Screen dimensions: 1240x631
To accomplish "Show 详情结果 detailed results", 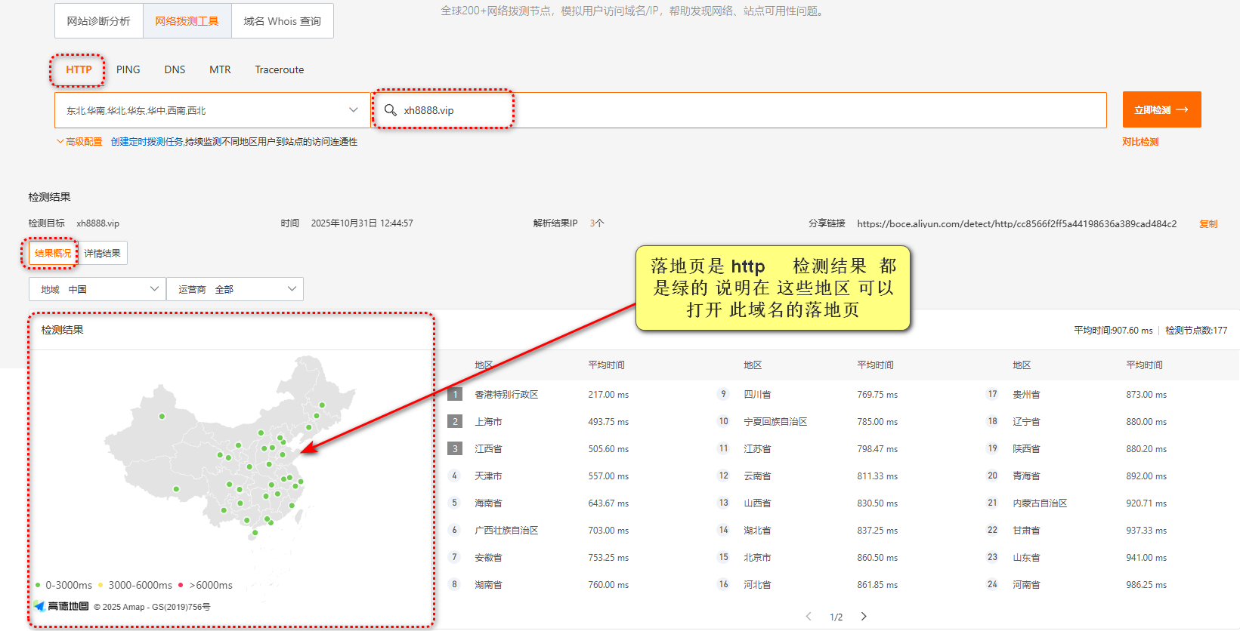I will click(103, 254).
